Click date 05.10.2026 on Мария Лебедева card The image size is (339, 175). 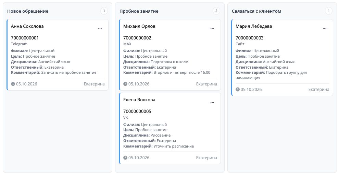click(251, 90)
